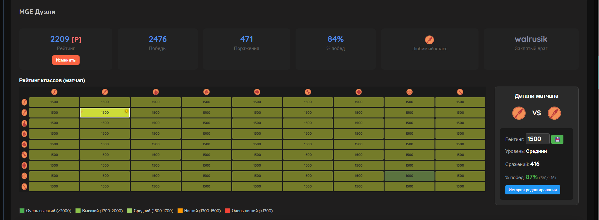The width and height of the screenshot is (599, 220).
Task: Click the Heavy fist icon in the row header
Action: tap(24, 144)
